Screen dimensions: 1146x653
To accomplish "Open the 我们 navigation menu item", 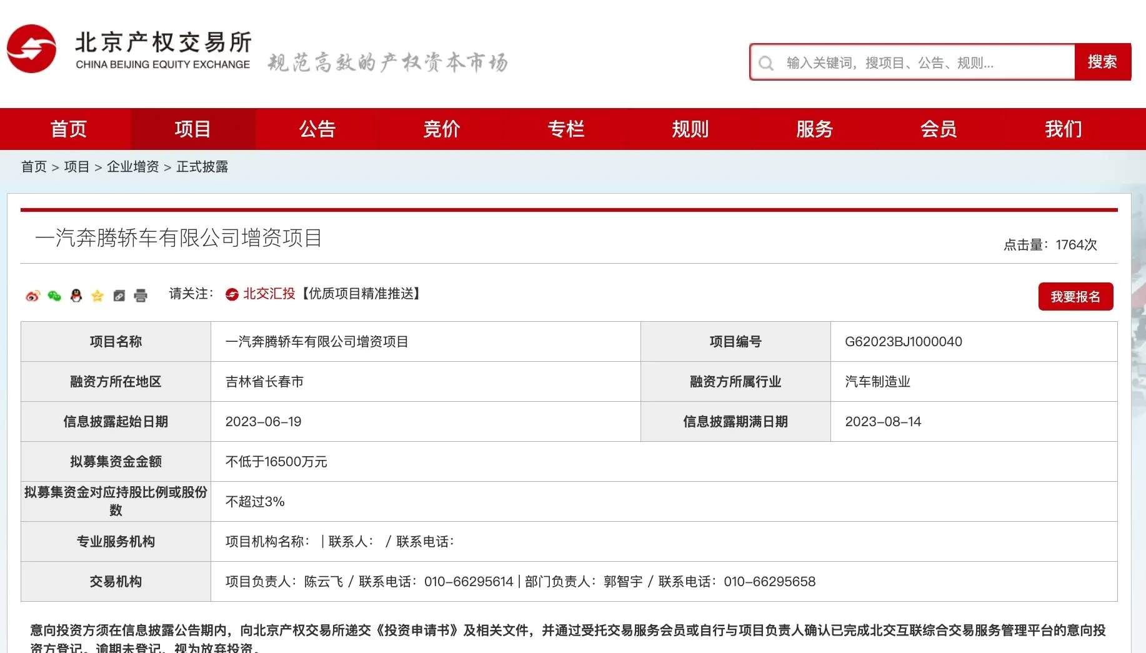I will 1064,129.
